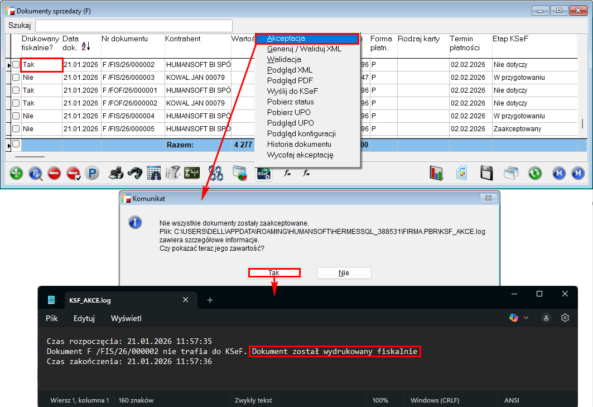Open the Edytuj menu in Notepad

[84, 318]
